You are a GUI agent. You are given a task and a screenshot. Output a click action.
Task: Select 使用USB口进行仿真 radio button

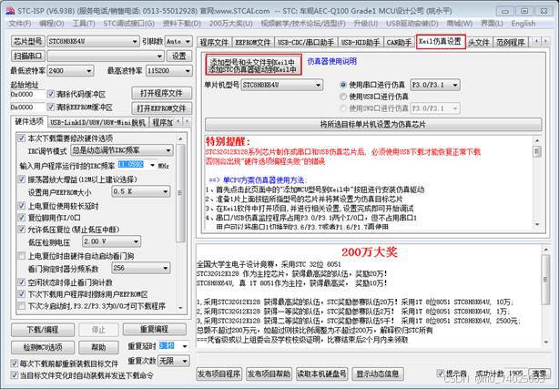[343, 97]
